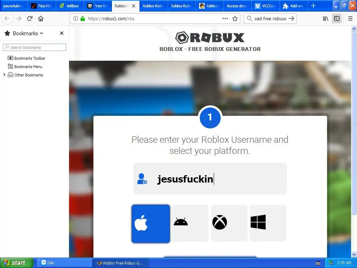The image size is (357, 268).
Task: Click the search box text field
Action: click(270, 19)
